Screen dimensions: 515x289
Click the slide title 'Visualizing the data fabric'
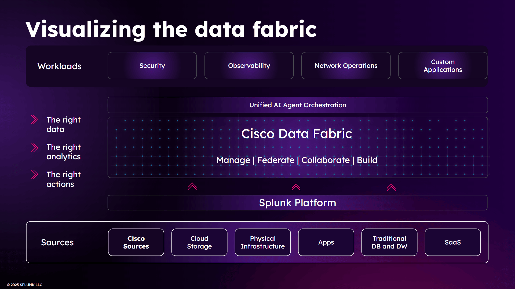click(x=171, y=29)
